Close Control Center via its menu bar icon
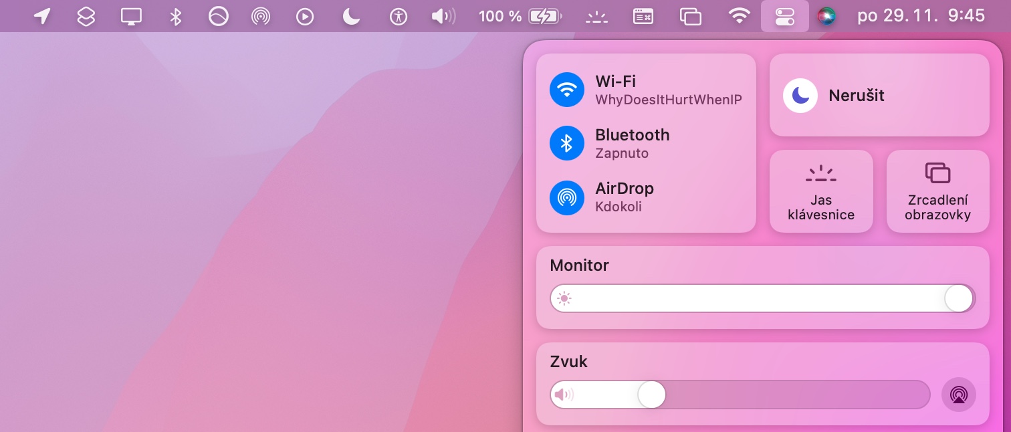This screenshot has height=432, width=1011. (x=785, y=16)
